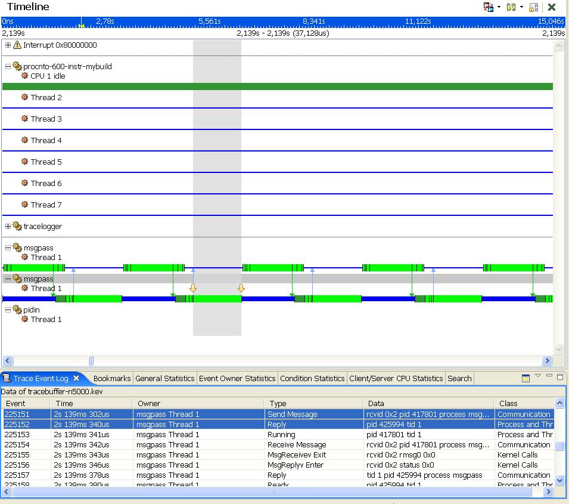
Task: Select the Thread 7 icon under procnto
Action: [x=24, y=204]
